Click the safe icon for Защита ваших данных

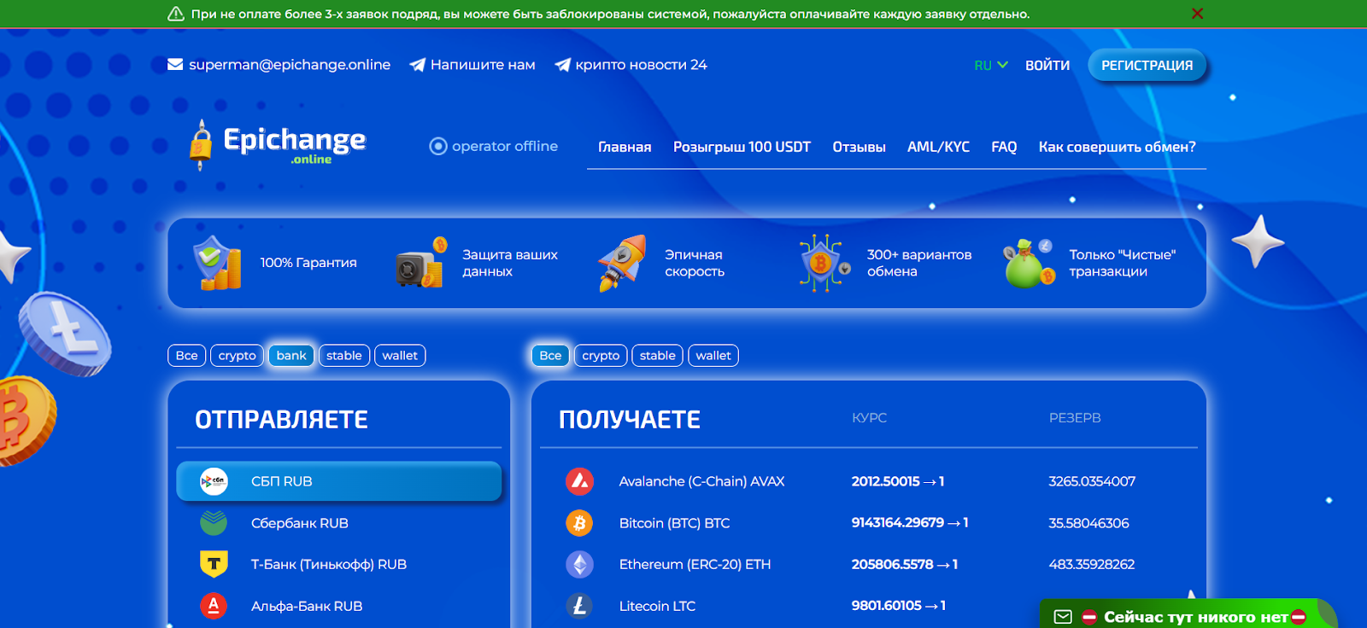pos(420,263)
